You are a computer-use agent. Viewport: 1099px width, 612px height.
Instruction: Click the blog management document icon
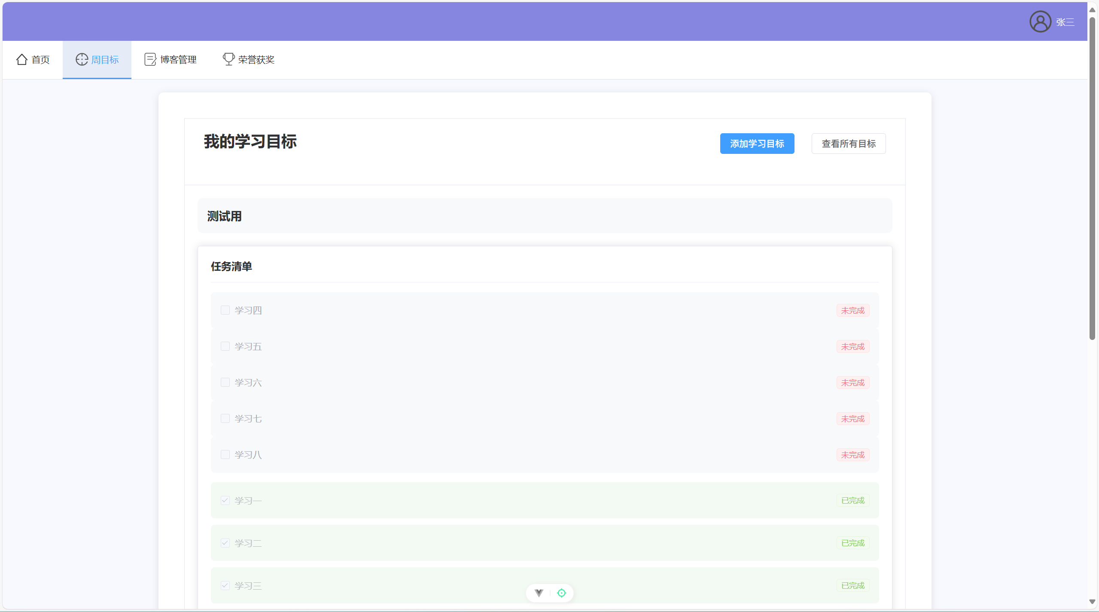point(150,59)
